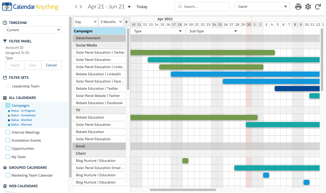Click into the Search field
This screenshot has height=193, width=326.
(205, 7)
